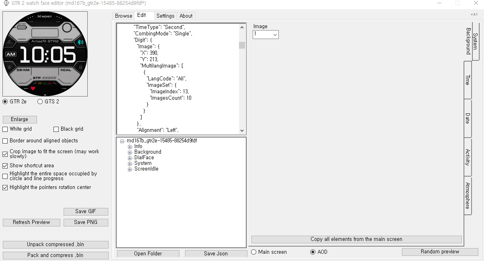This screenshot has width=484, height=261.
Task: Click the watch face preview image
Action: 45,54
